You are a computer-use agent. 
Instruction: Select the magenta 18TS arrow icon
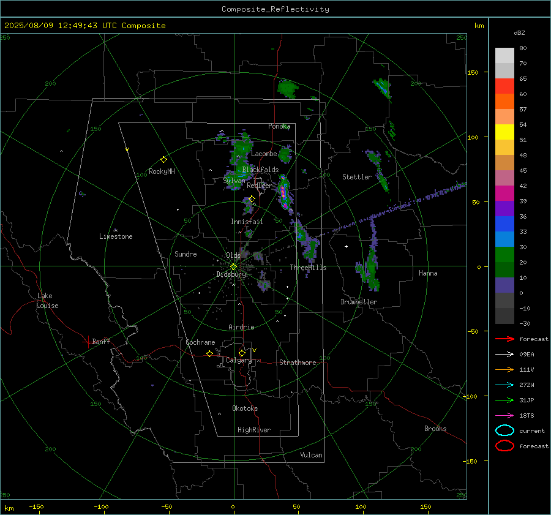(504, 416)
